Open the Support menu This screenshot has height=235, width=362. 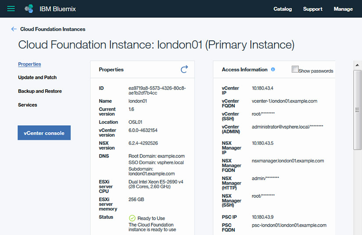click(312, 9)
